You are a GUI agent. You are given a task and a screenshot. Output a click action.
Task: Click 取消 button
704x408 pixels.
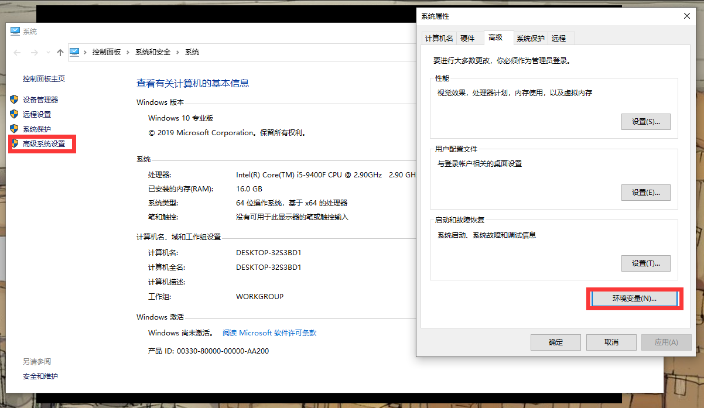point(611,342)
